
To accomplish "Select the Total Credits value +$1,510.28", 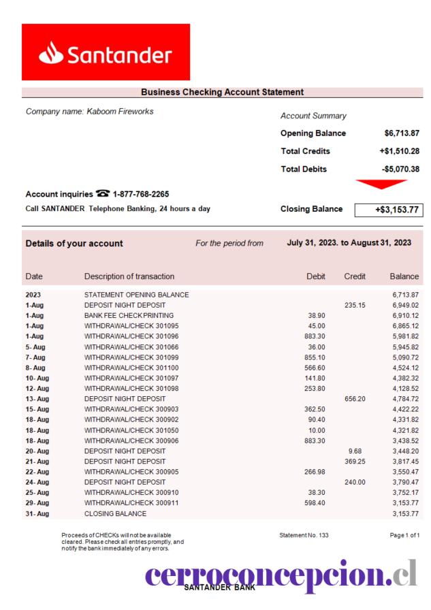I will [400, 151].
